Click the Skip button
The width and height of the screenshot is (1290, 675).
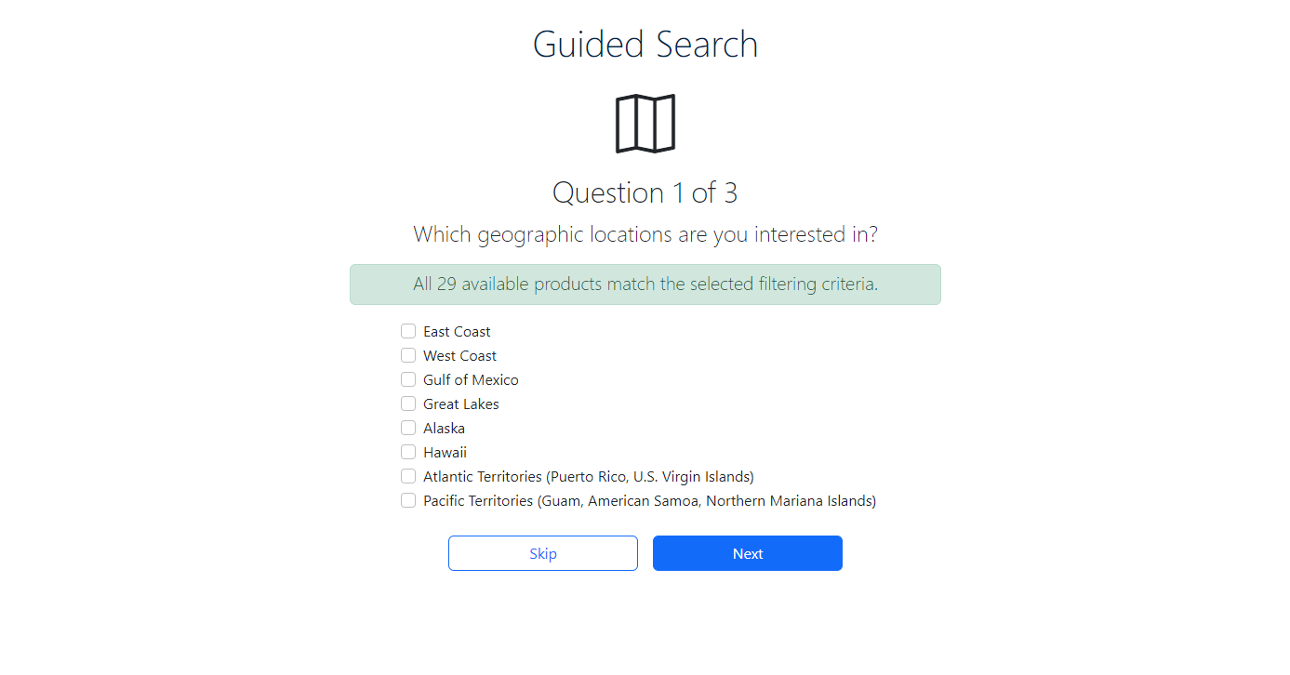point(542,552)
